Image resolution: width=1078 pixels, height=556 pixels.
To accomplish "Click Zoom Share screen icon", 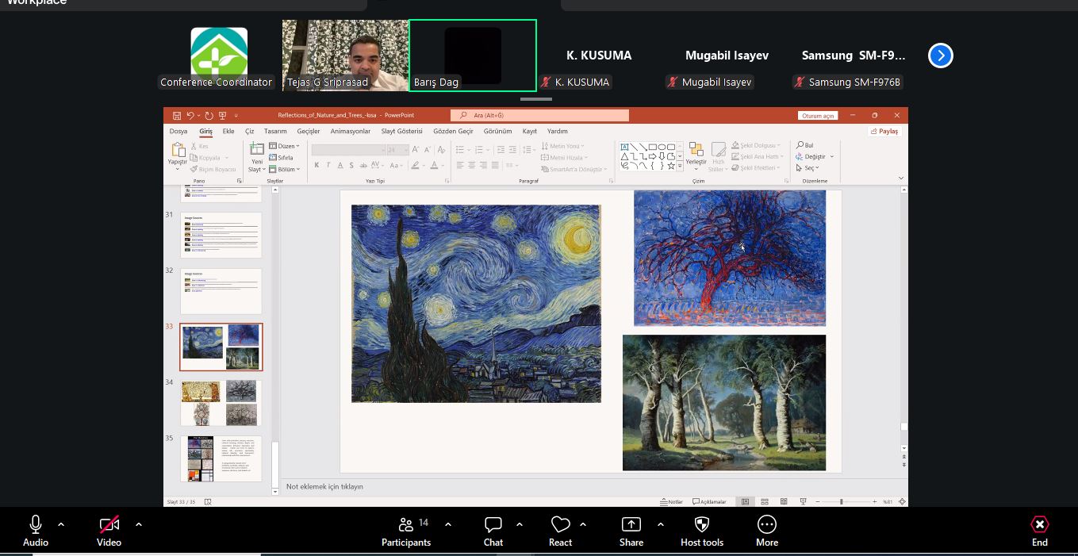I will click(x=631, y=523).
